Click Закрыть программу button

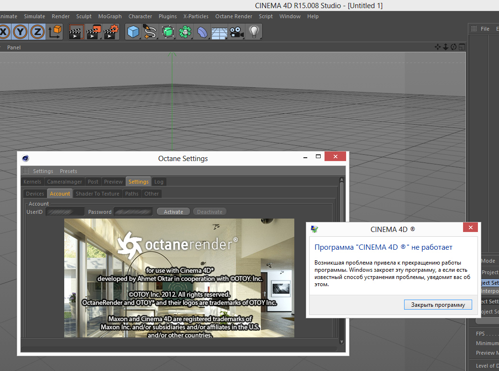(438, 304)
